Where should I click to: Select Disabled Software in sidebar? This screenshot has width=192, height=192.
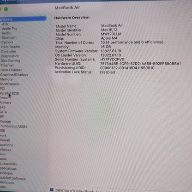pos(13,178)
